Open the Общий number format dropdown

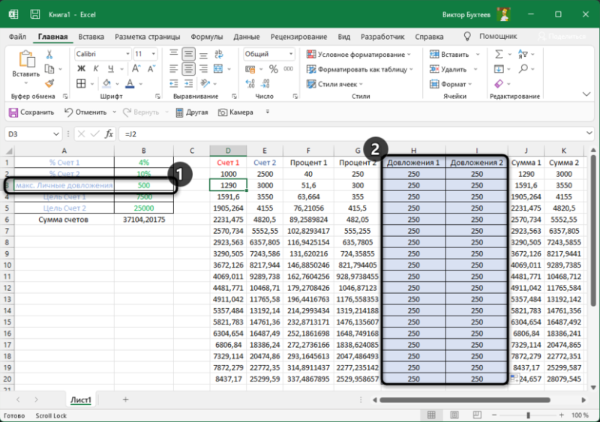click(x=291, y=54)
